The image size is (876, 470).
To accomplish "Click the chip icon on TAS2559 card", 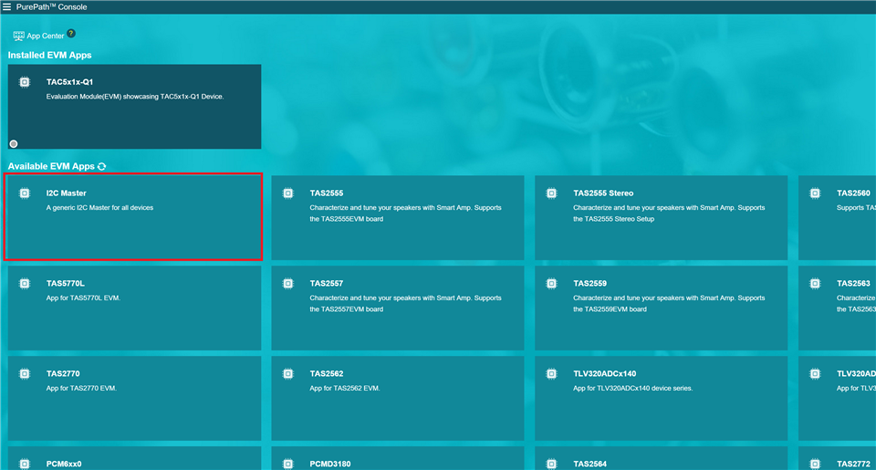I will 551,283.
